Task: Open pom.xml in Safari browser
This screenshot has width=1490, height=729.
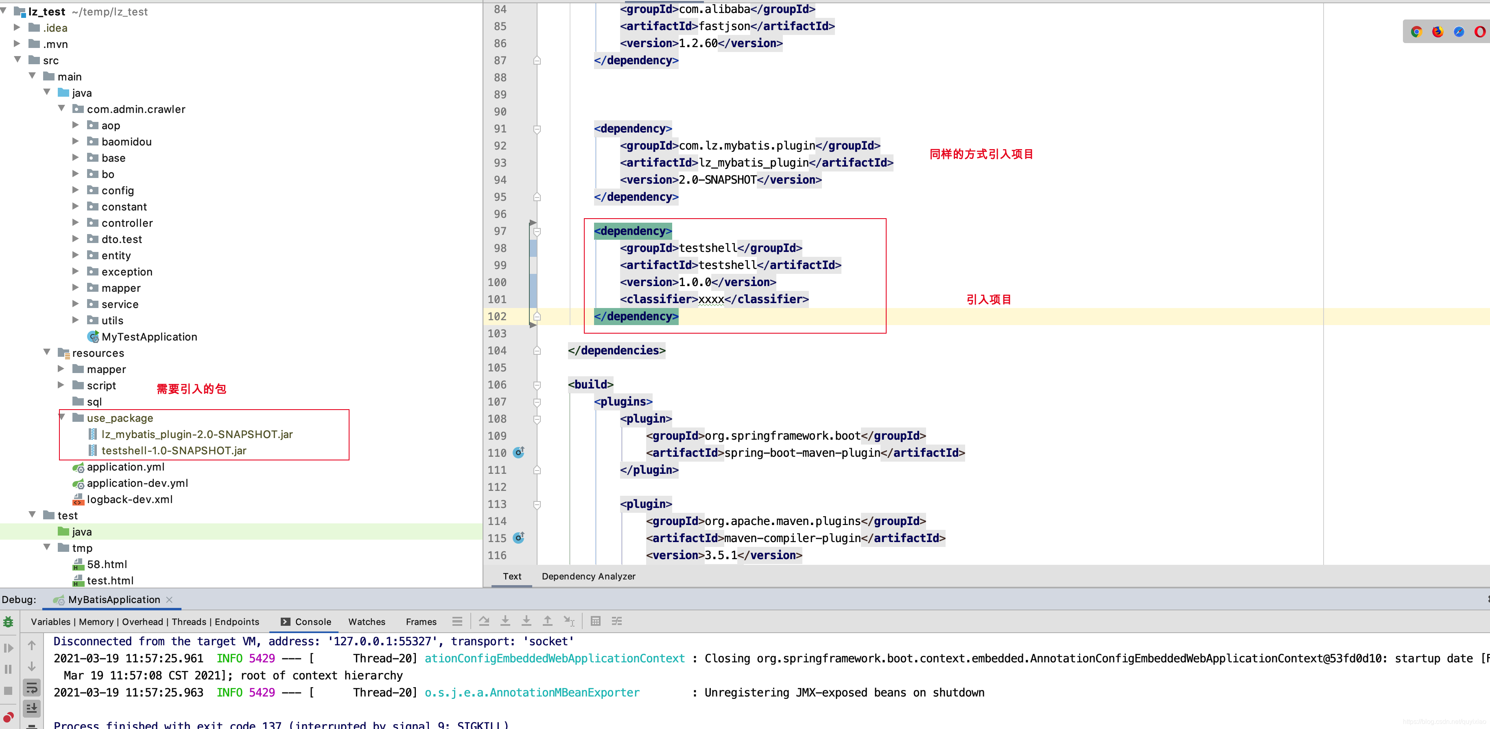Action: coord(1459,32)
